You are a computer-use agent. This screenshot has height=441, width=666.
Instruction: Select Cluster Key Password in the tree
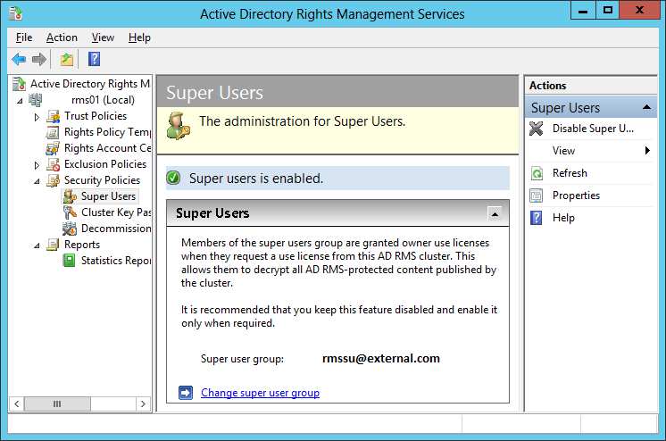tap(116, 212)
